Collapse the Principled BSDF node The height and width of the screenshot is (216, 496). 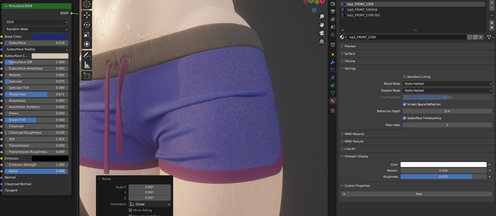pos(6,6)
